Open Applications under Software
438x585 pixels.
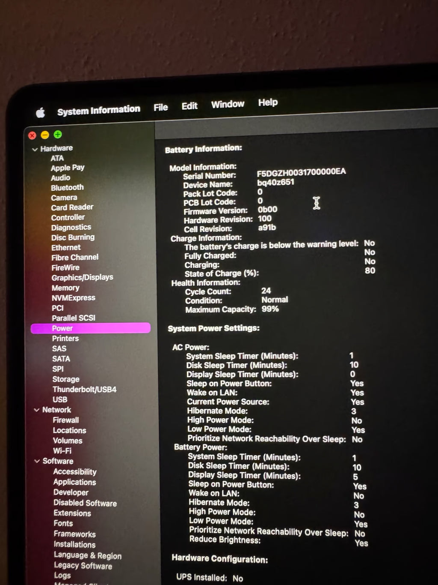coord(74,482)
